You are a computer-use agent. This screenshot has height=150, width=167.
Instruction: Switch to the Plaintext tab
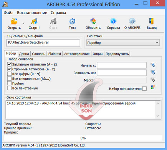[55, 54]
